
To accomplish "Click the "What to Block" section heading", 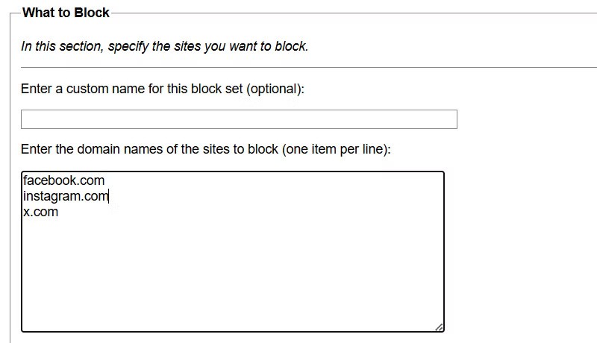I will 66,13.
